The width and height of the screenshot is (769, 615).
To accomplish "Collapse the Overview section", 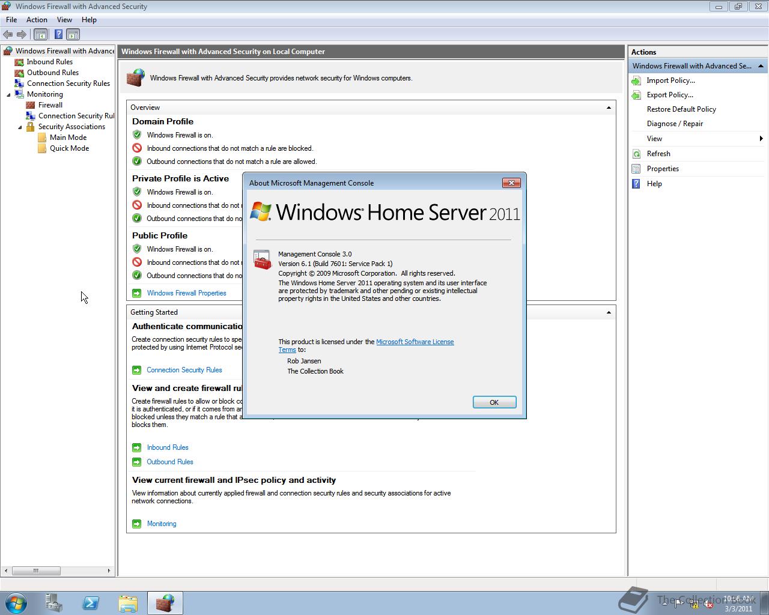I will (x=609, y=108).
